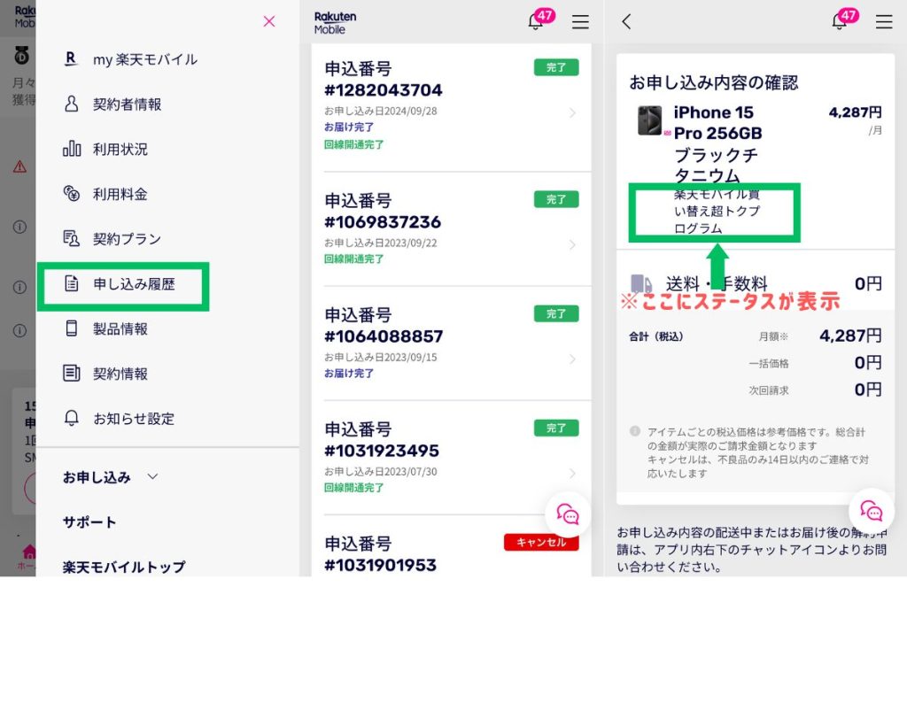Open the chevron for application #1064088857
The image size is (907, 718).
[572, 359]
